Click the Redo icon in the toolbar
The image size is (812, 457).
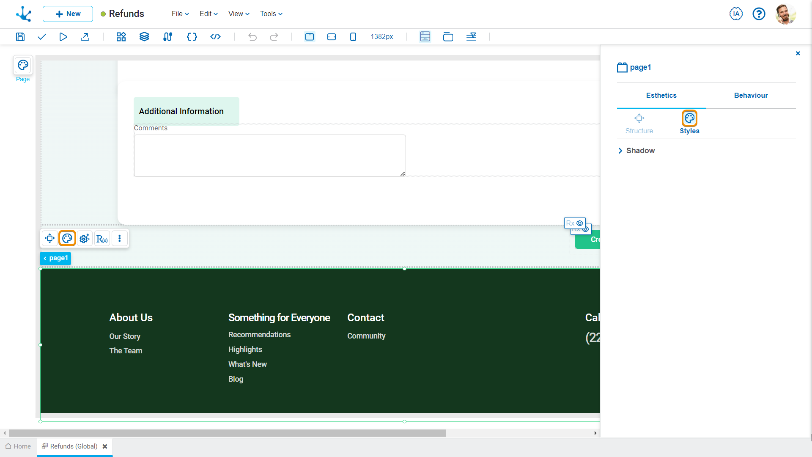coord(274,36)
